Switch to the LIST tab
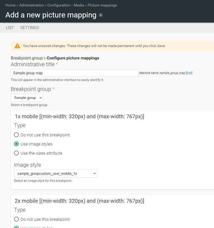 point(10,28)
